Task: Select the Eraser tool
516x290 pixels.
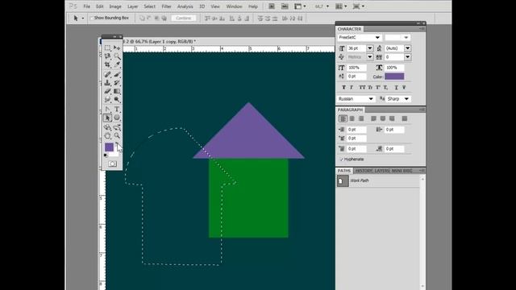Action: pyautogui.click(x=107, y=91)
